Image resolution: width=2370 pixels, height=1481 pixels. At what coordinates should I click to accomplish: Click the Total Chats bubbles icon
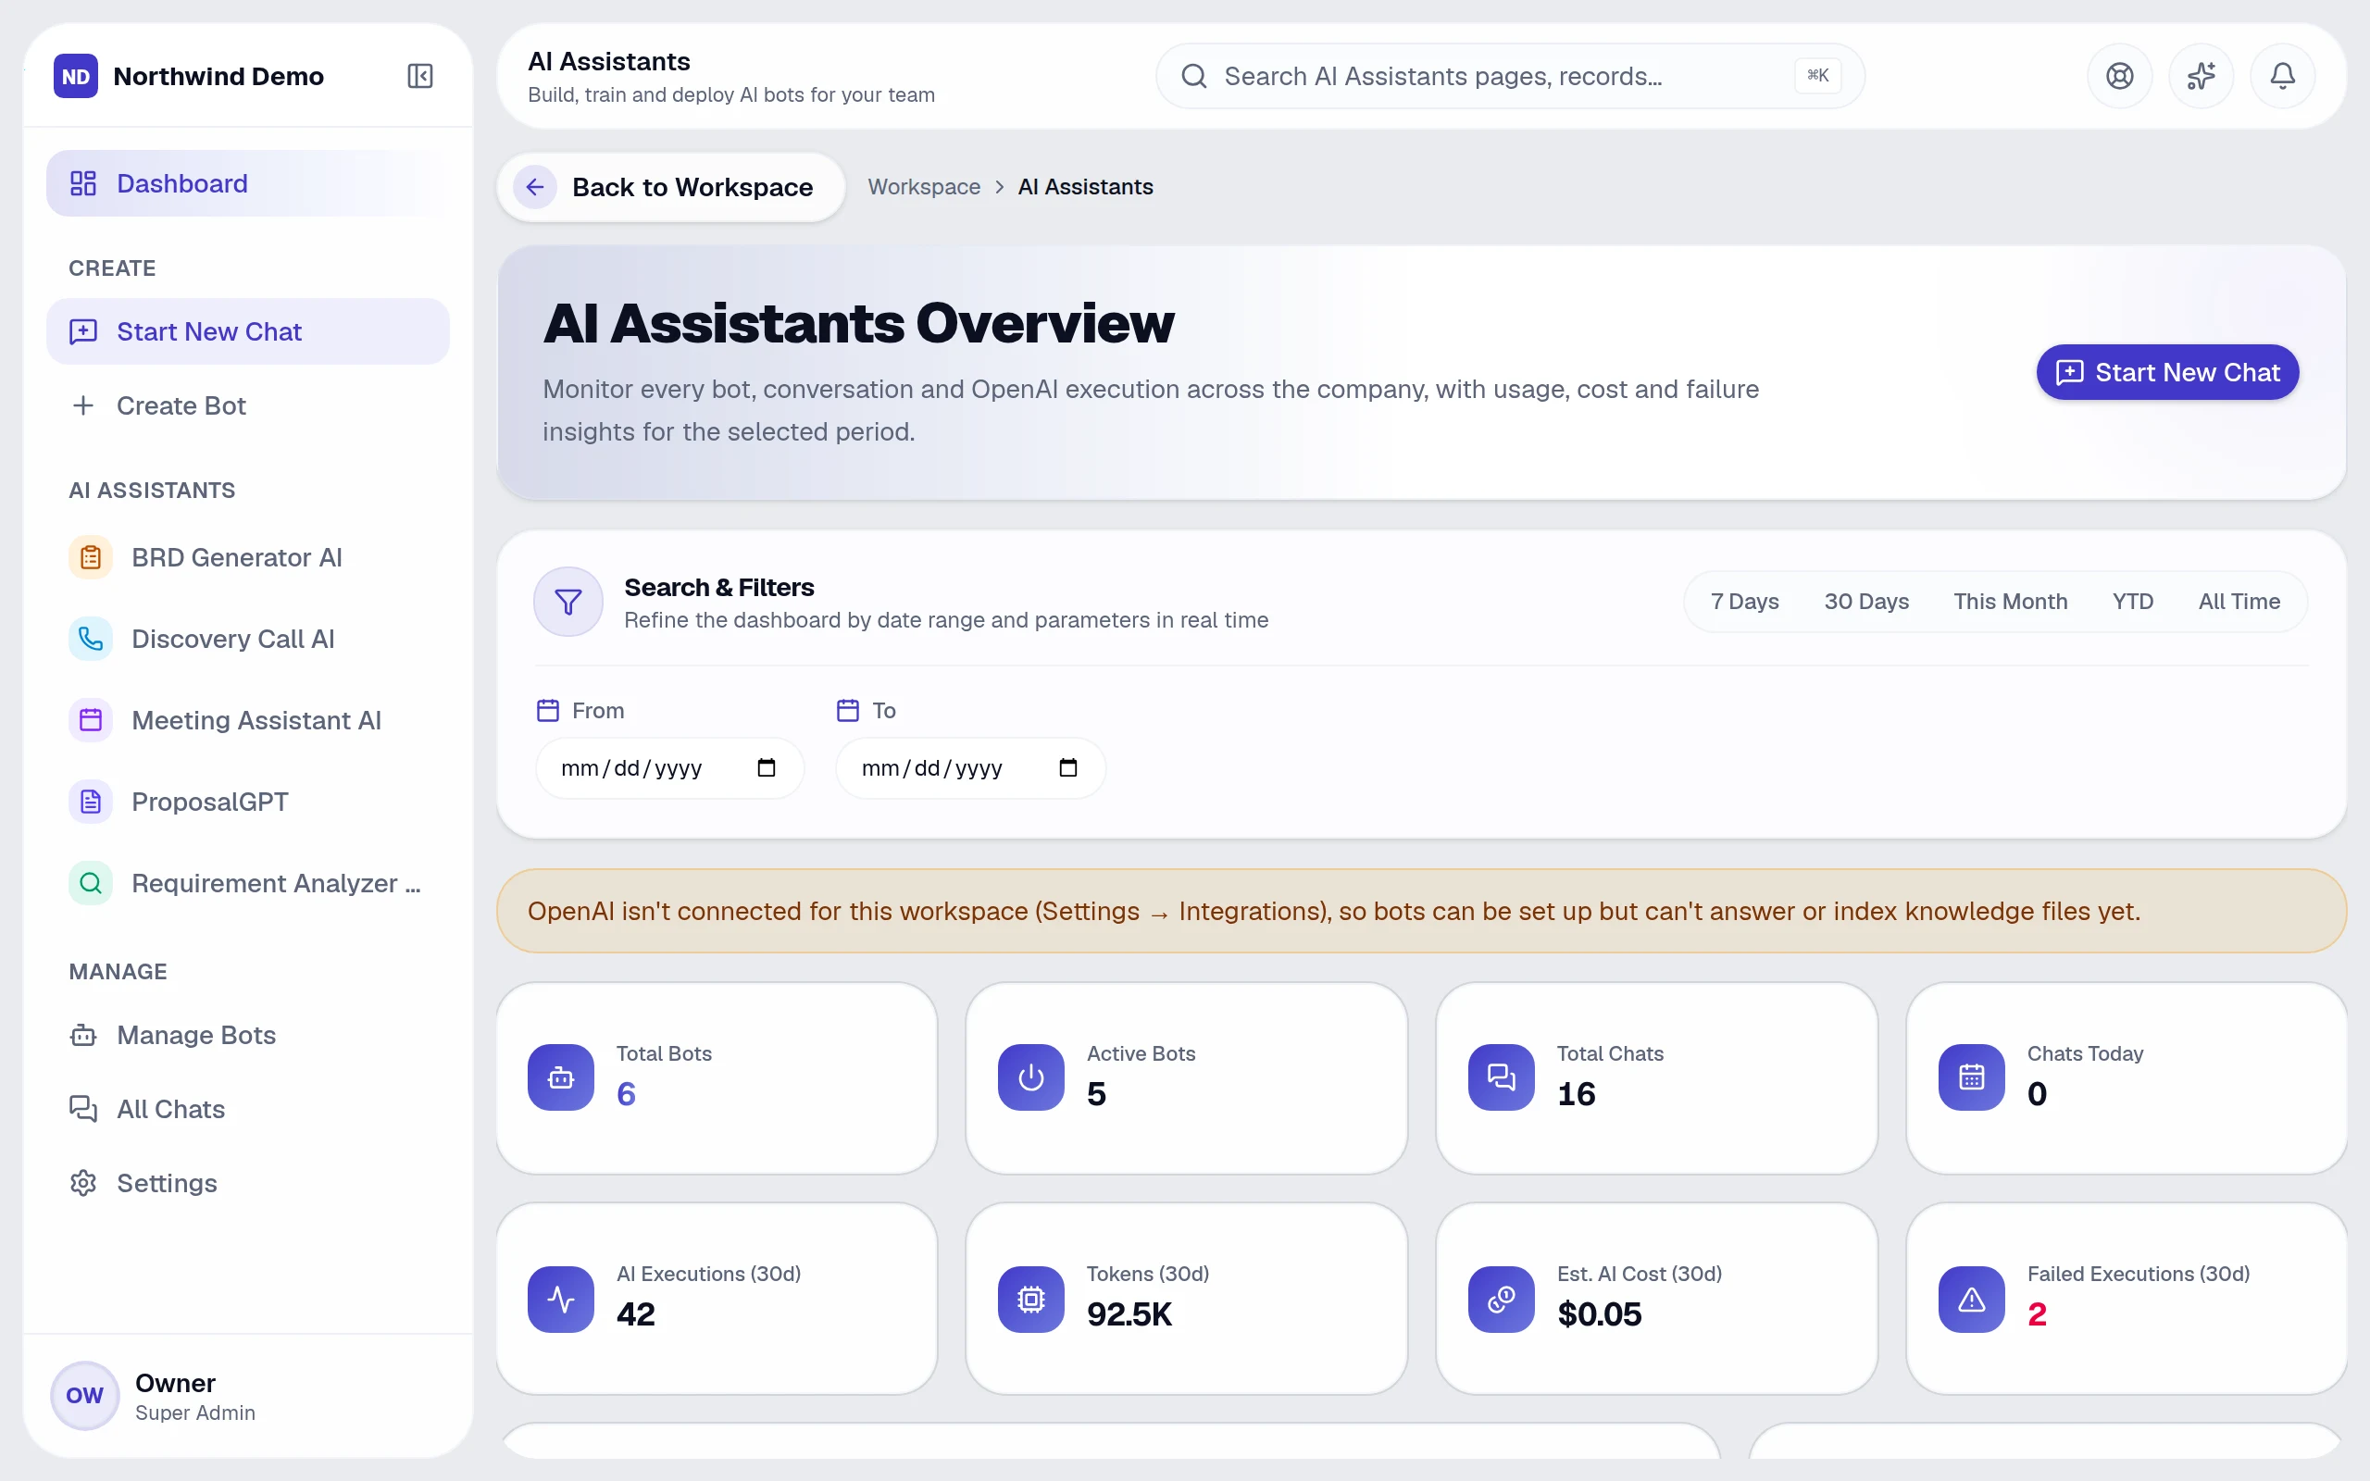point(1502,1077)
